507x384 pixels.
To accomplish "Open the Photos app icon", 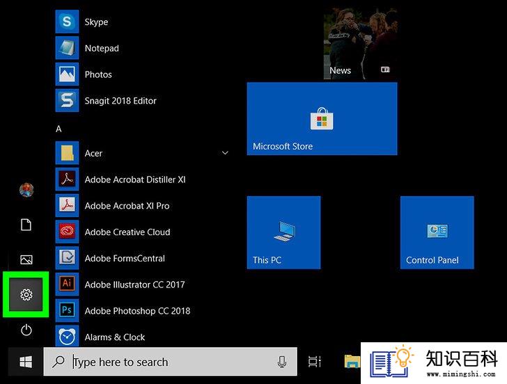I will pos(67,74).
